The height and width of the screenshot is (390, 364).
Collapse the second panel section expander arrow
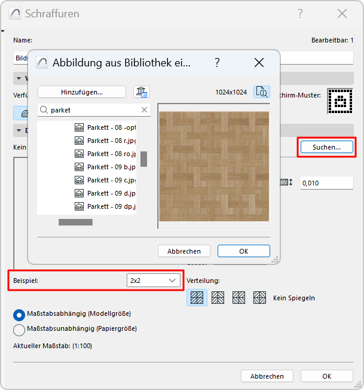[19, 130]
